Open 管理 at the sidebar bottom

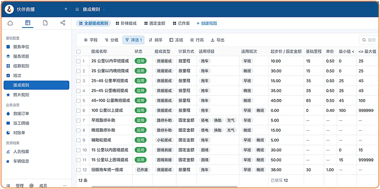pyautogui.click(x=20, y=186)
